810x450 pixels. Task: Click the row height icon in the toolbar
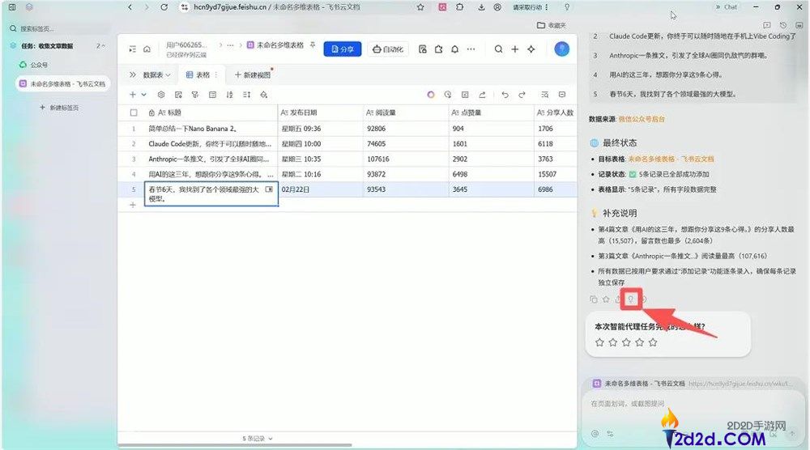click(247, 95)
